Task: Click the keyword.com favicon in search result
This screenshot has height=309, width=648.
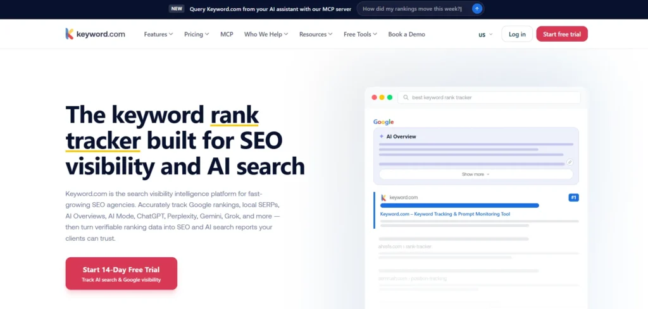Action: tap(383, 198)
